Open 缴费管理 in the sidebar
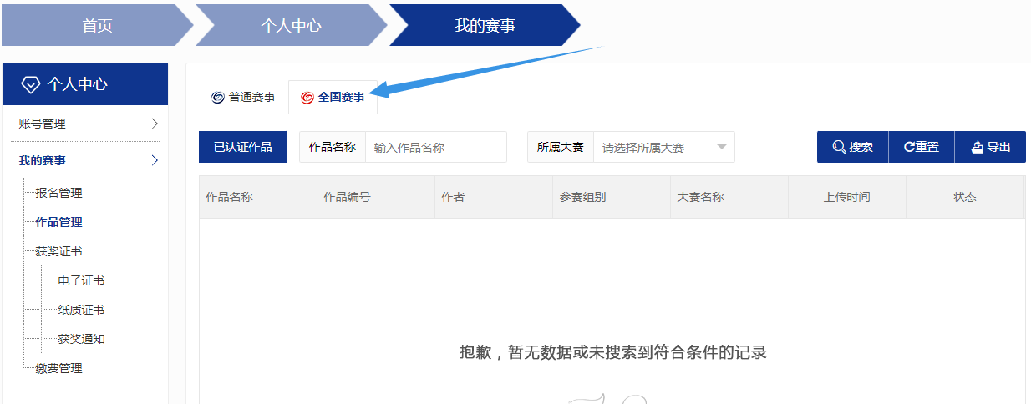Image resolution: width=1031 pixels, height=404 pixels. [58, 368]
